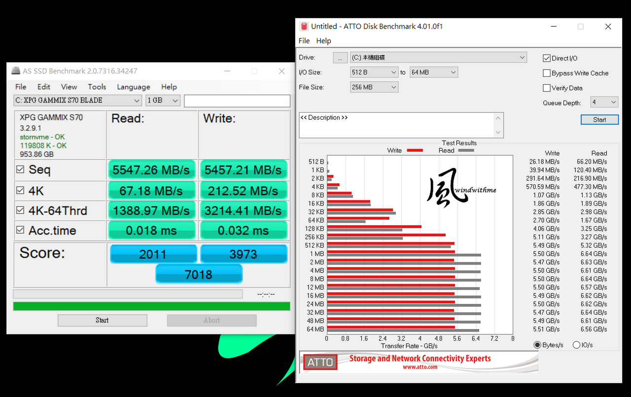Select the Bytes/s radio button
This screenshot has height=397, width=631.
pos(537,345)
